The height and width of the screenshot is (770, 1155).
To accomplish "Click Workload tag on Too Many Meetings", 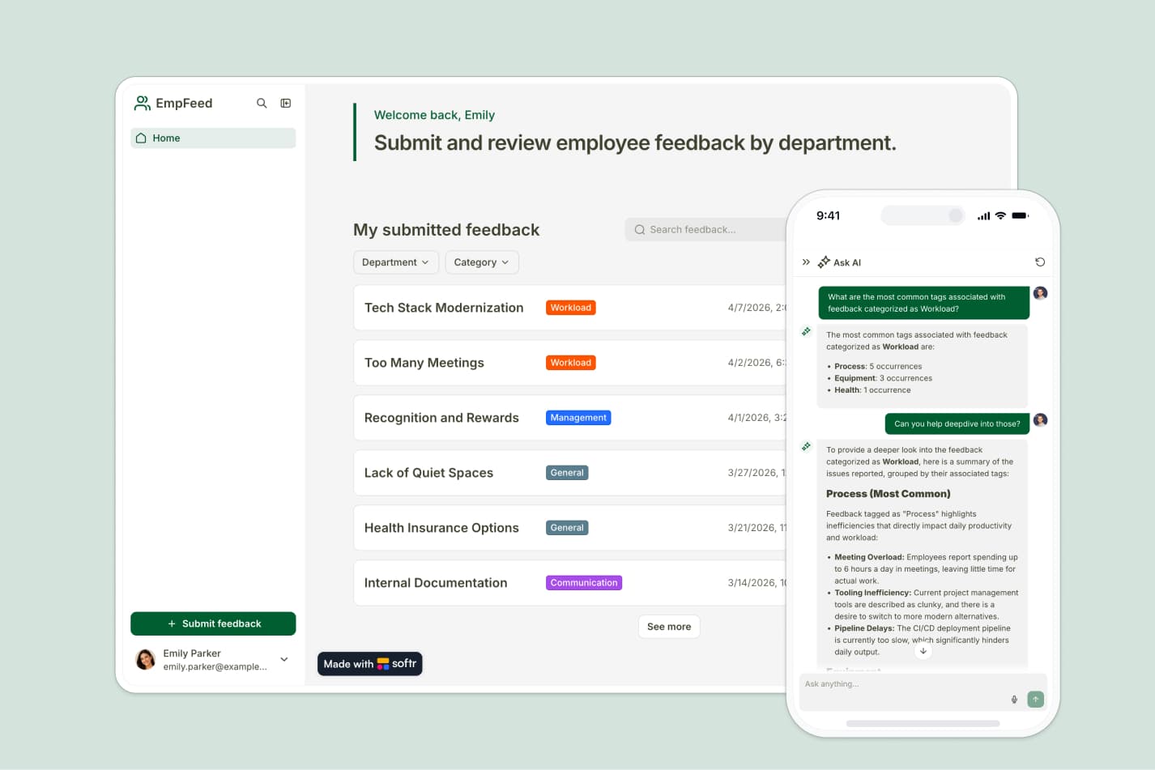I will 571,363.
